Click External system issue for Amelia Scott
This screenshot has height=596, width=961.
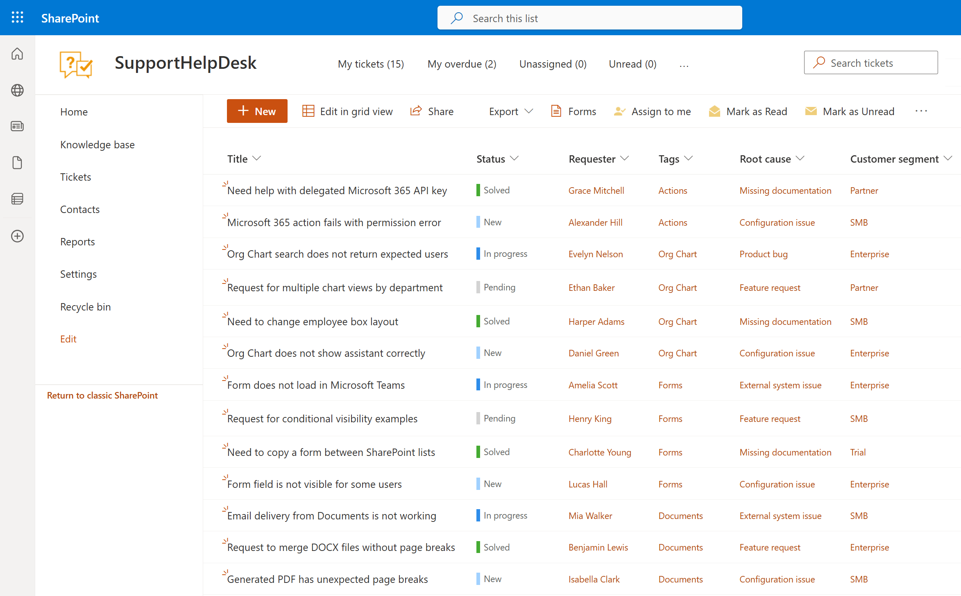(780, 385)
